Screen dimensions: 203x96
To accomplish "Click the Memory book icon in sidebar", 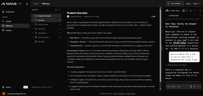I will (3, 26).
